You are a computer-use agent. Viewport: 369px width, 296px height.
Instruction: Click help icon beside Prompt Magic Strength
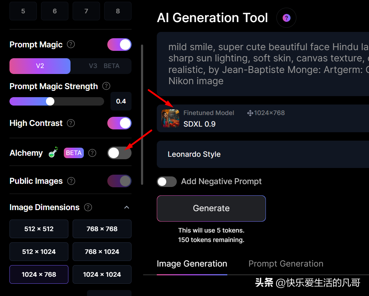(106, 86)
